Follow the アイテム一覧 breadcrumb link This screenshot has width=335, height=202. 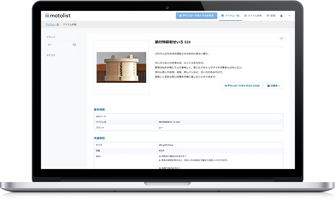click(x=52, y=24)
